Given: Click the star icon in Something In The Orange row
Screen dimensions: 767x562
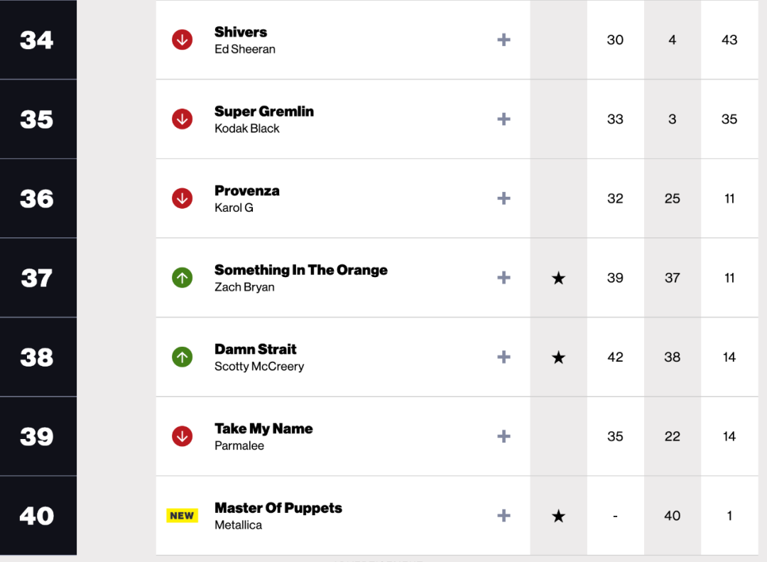Looking at the screenshot, I should coord(559,278).
